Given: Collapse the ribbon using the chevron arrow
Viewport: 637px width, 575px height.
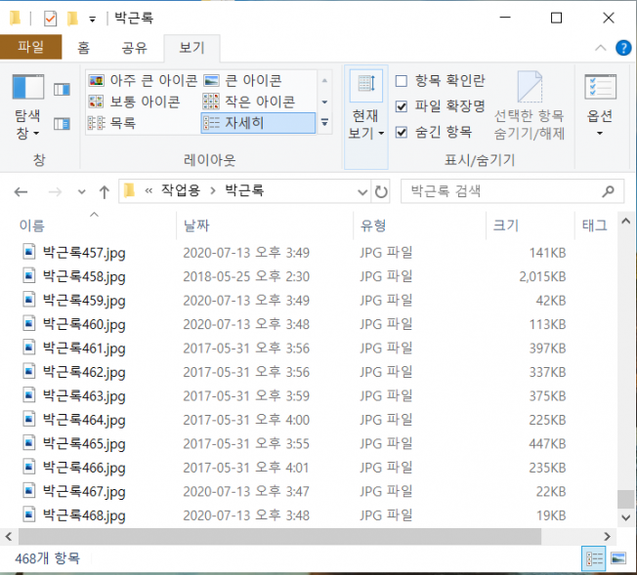Looking at the screenshot, I should pyautogui.click(x=601, y=47).
